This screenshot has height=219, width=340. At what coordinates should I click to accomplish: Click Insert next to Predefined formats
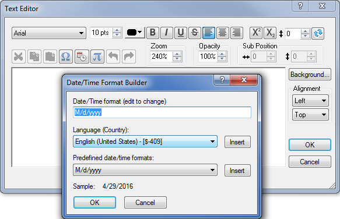click(x=237, y=171)
